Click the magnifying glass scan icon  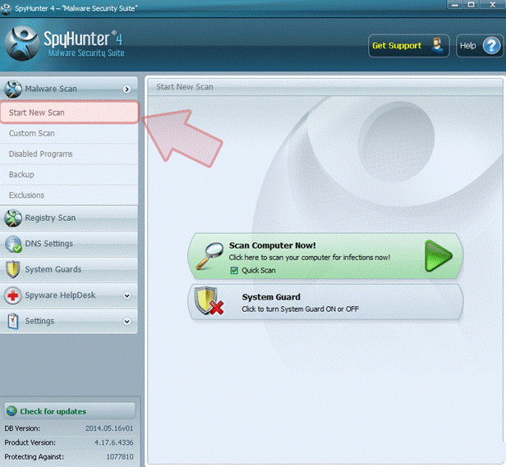[209, 256]
